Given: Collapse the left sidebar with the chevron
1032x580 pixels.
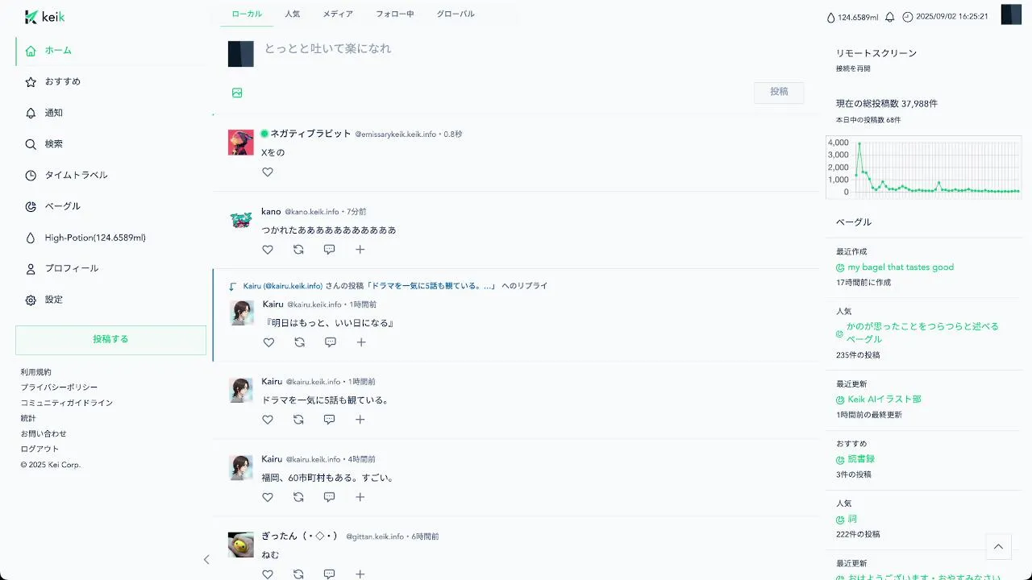Looking at the screenshot, I should (x=206, y=559).
